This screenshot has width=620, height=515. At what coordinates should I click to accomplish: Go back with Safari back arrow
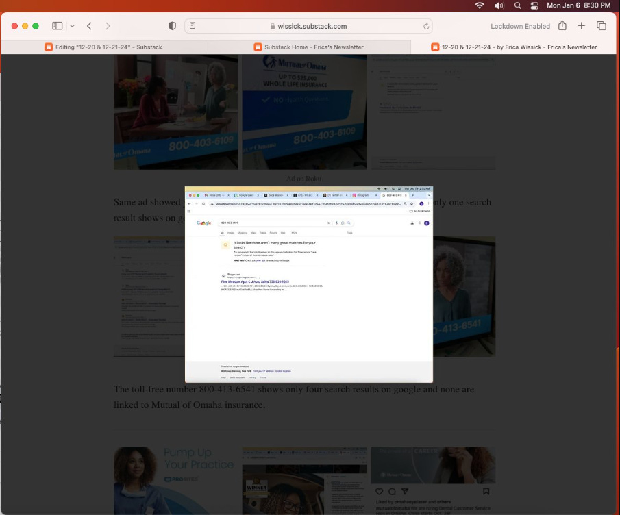pyautogui.click(x=89, y=26)
